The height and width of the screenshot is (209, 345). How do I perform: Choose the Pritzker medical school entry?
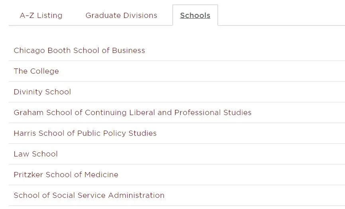66,175
